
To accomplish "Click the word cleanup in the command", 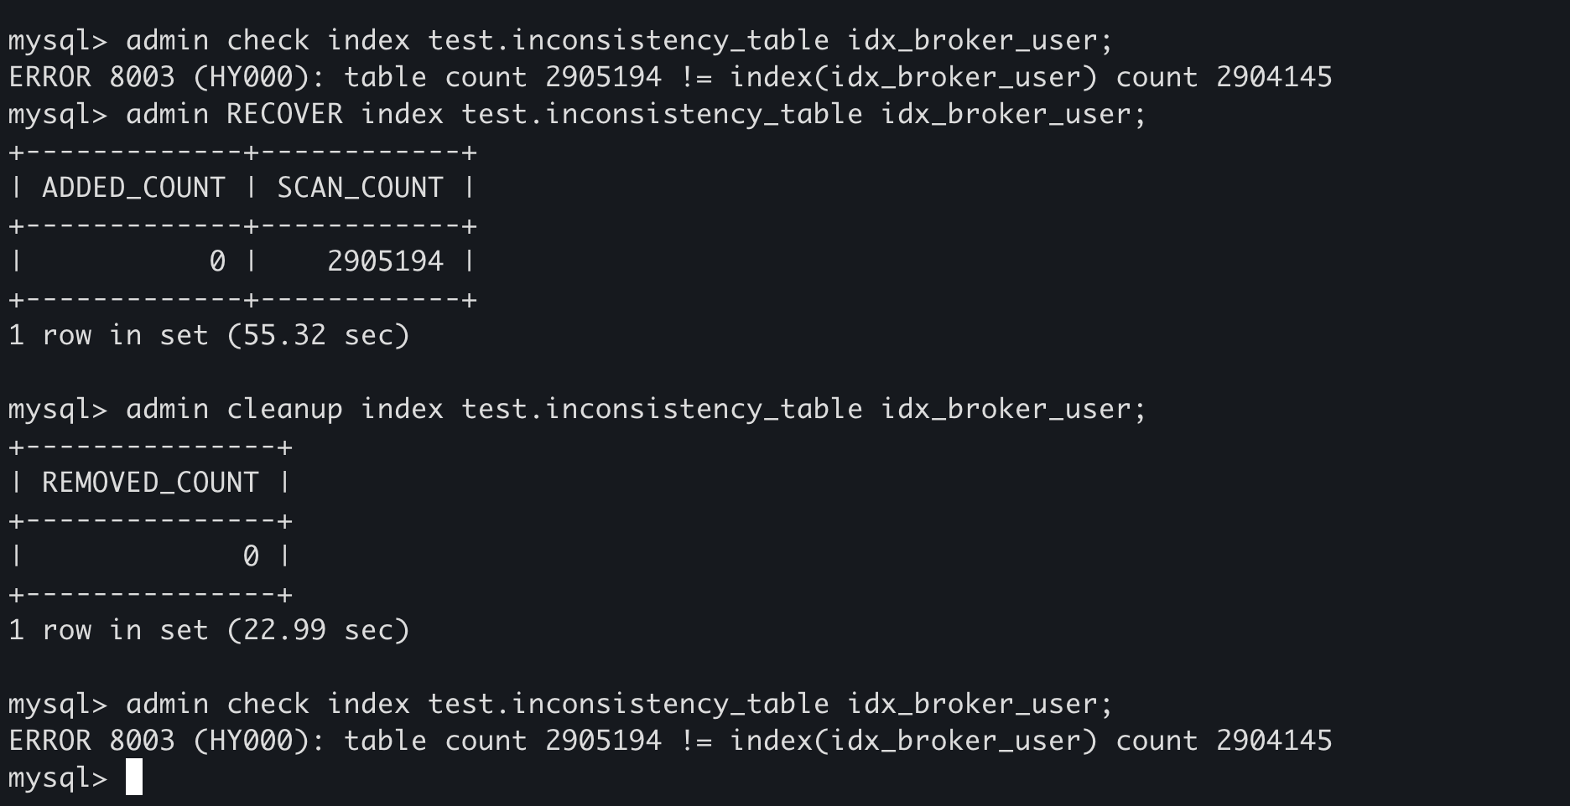I will 284,409.
